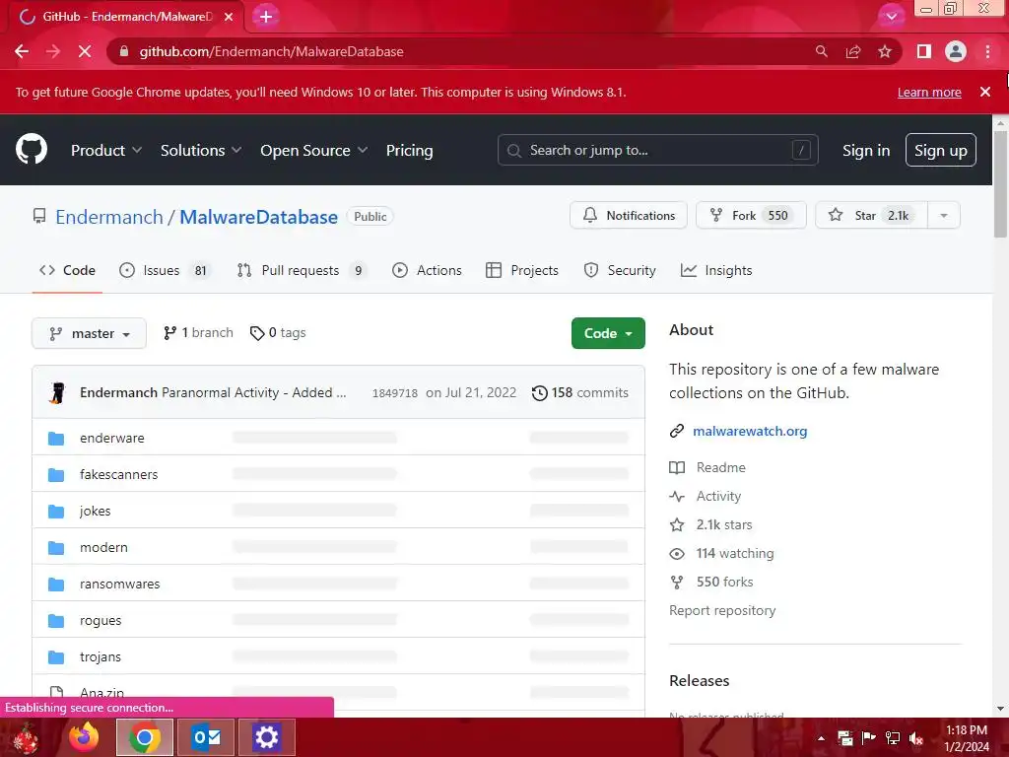The image size is (1009, 757).
Task: Click the browser address bar URL
Action: tap(272, 51)
